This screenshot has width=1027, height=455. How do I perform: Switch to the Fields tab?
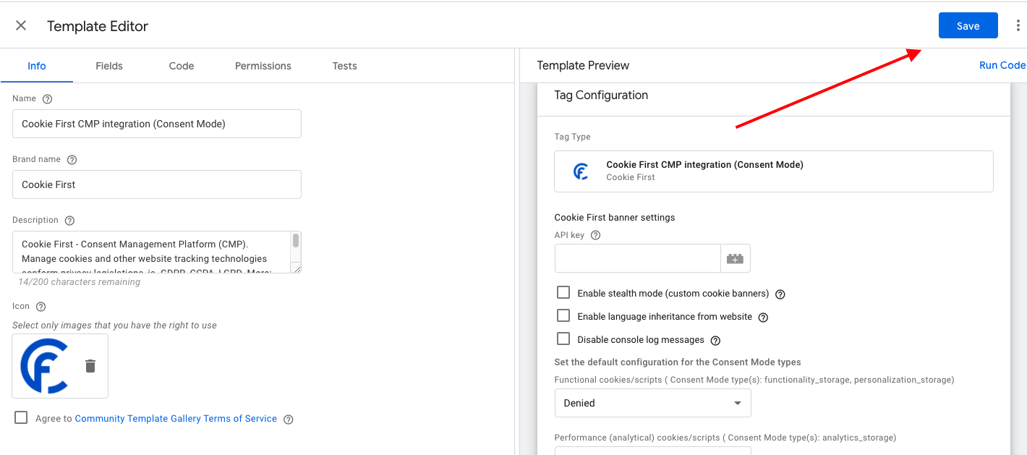[109, 66]
